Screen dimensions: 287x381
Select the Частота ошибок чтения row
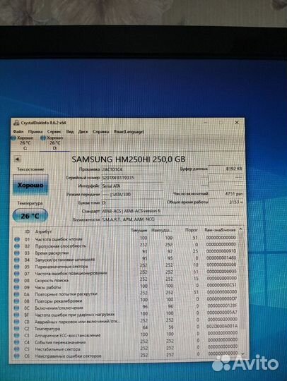tap(125, 238)
